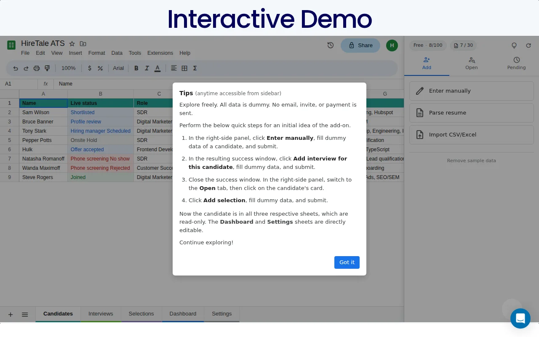Click the Free 8/100 plan badge
Viewport: 539px width, 337px height.
[428, 45]
